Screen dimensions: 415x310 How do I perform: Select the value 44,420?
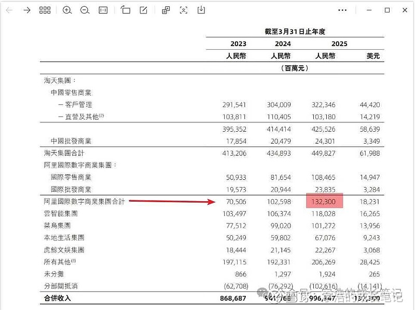coord(370,105)
